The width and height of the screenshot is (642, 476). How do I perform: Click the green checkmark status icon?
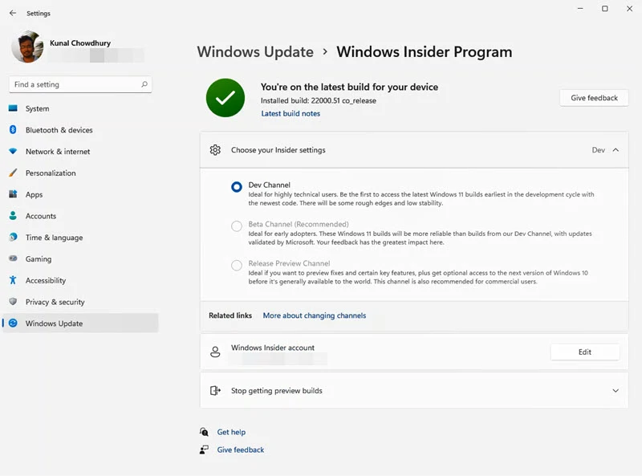[x=226, y=98]
